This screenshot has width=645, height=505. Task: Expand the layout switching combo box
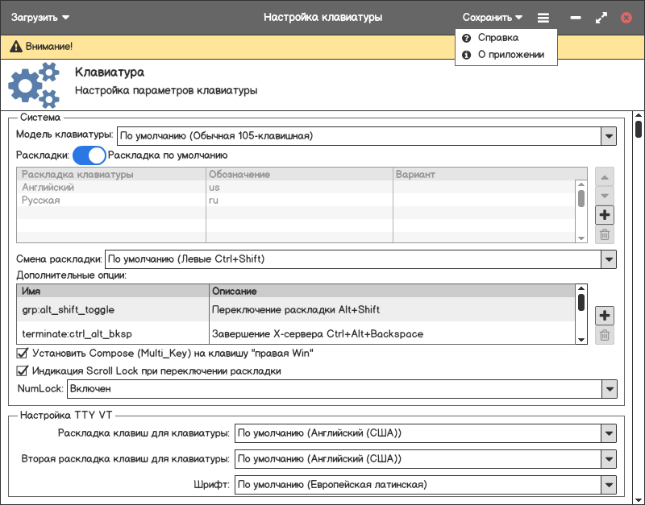click(x=608, y=259)
